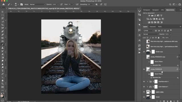Viewport: 182px width, 102px height.
Task: Select the Horizontal Type tool
Action: tap(3, 71)
